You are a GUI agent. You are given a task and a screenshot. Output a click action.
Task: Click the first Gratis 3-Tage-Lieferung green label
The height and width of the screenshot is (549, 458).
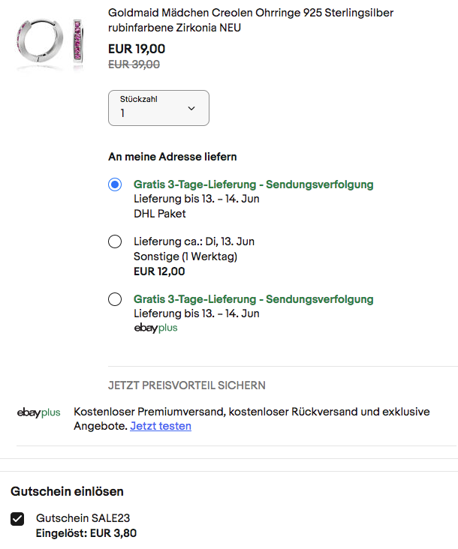(x=253, y=184)
